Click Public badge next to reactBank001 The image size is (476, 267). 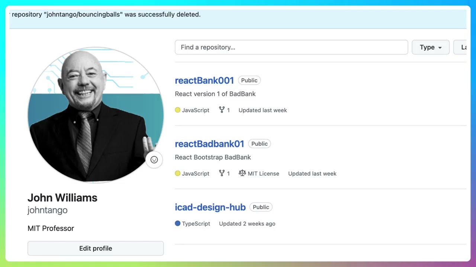(249, 80)
